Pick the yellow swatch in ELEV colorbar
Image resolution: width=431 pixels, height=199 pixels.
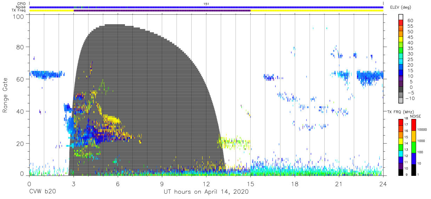[x=401, y=40]
